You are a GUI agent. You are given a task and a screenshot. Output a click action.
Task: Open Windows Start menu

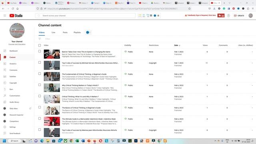(x=4, y=141)
